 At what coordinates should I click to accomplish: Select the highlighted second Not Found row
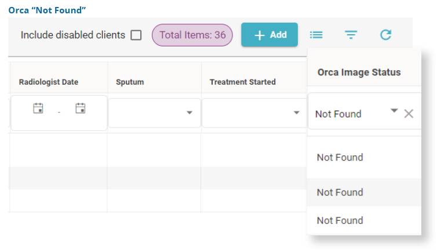(340, 192)
